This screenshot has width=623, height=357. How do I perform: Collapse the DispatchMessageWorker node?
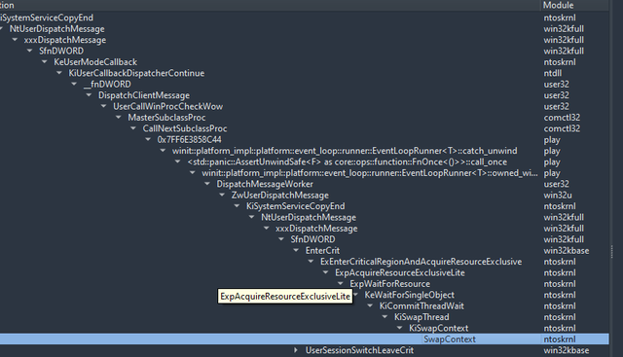(x=207, y=184)
